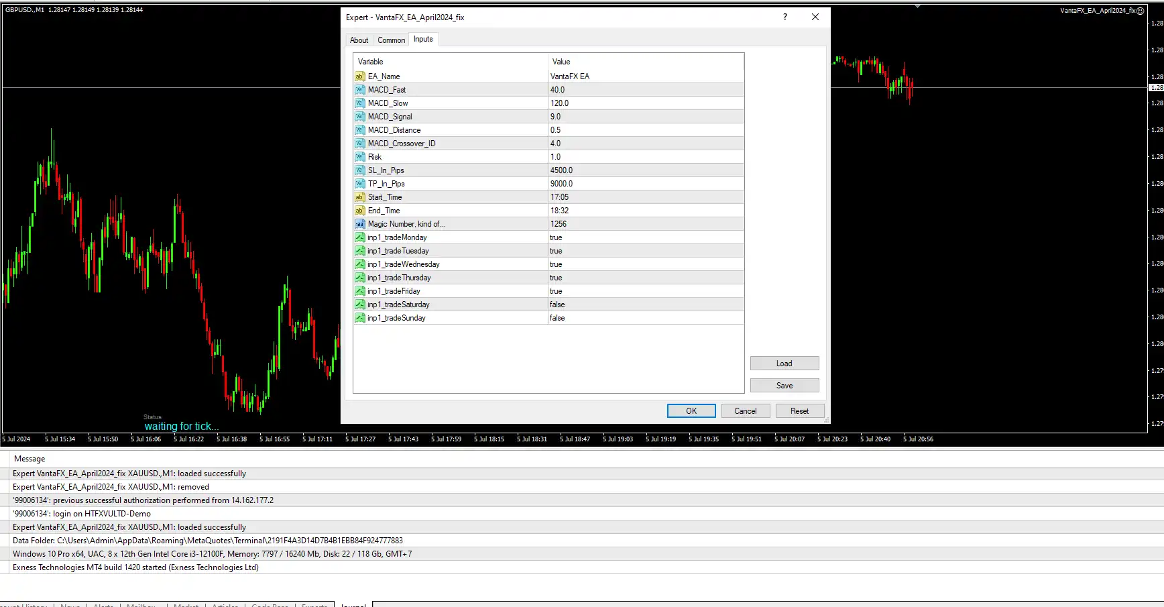The image size is (1164, 607).
Task: Close the Expert properties dialog
Action: [815, 17]
